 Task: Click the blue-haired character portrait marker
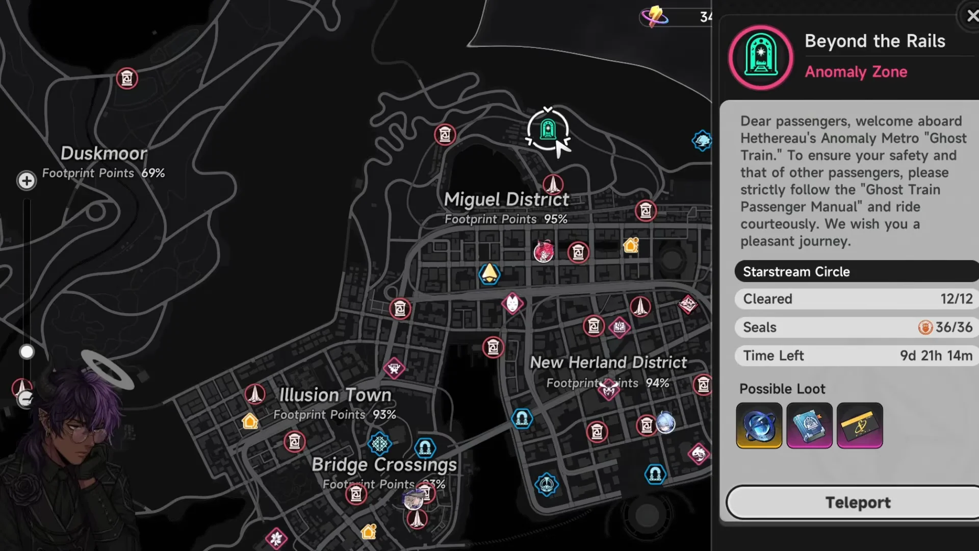point(666,423)
